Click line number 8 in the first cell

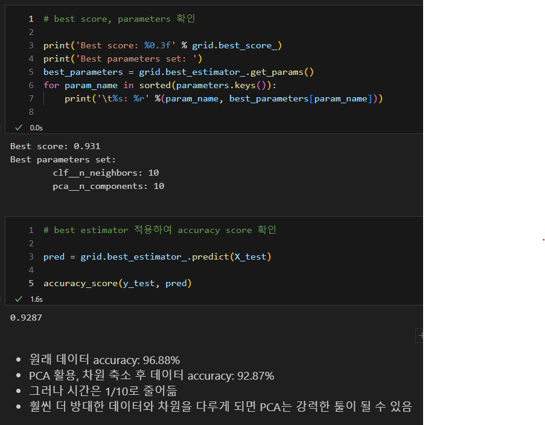click(x=31, y=112)
